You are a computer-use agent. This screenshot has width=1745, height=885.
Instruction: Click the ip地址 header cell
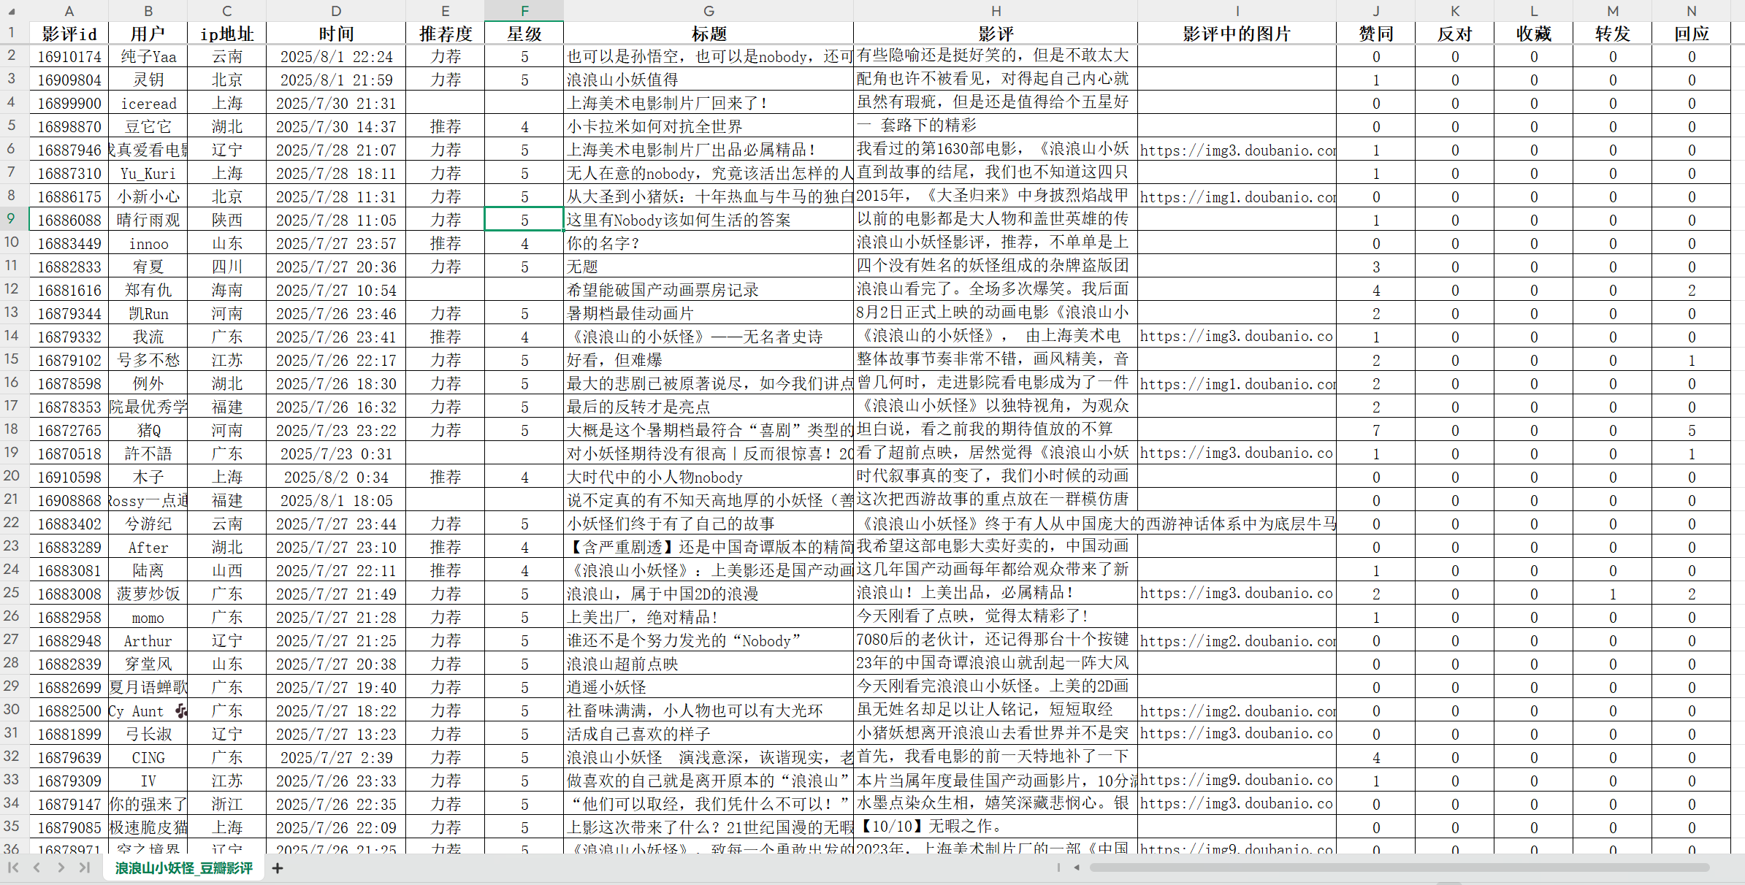tap(226, 34)
